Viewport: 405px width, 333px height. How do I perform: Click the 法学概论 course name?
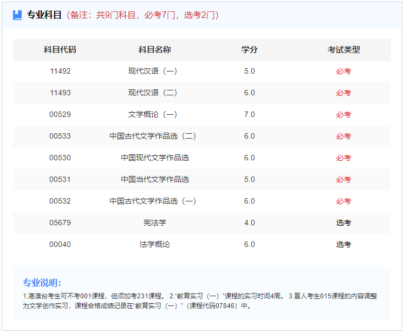(155, 244)
